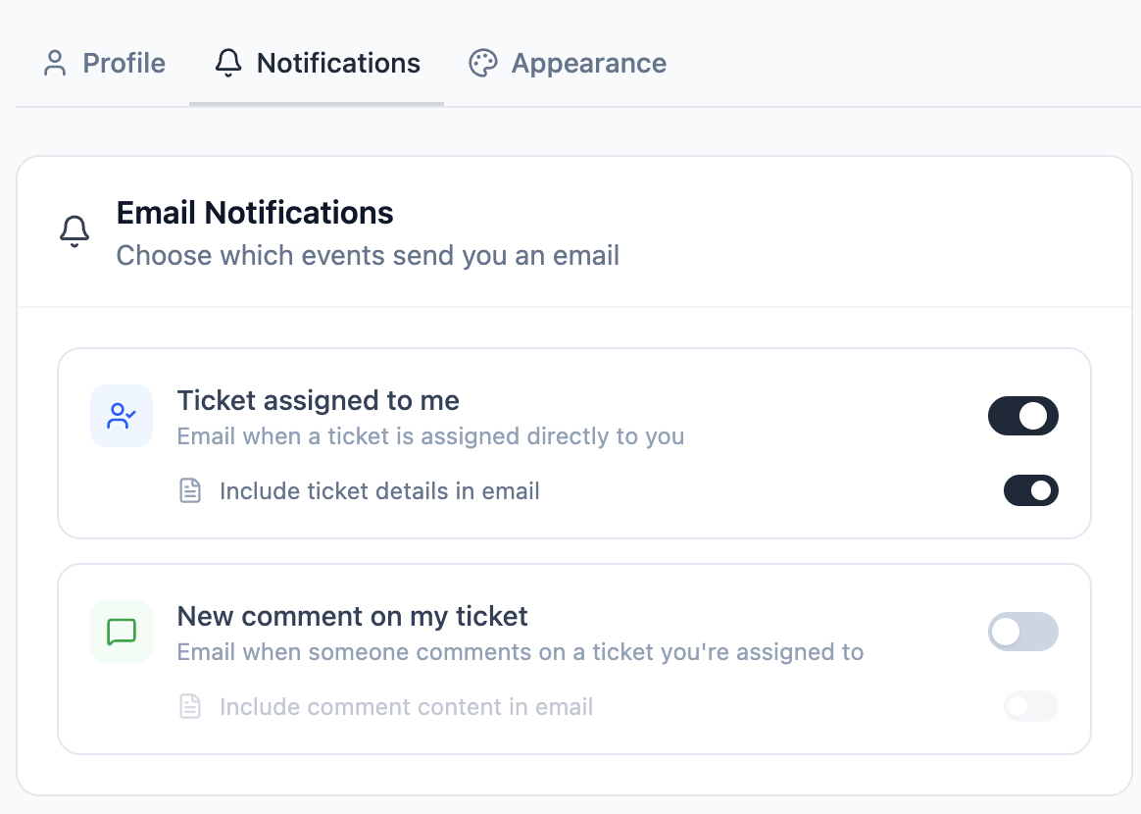Click the Email Notifications heading
1141x814 pixels.
pos(254,213)
